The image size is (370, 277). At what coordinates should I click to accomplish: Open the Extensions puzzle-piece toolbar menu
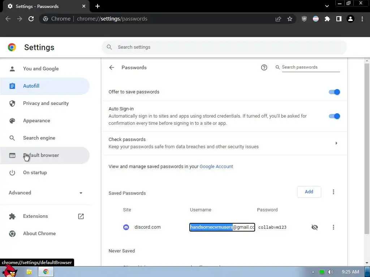[x=327, y=19]
